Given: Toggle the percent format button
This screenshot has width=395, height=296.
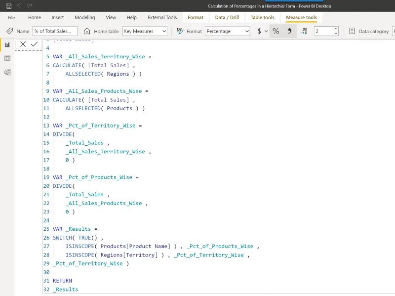Looking at the screenshot, I should point(276,31).
